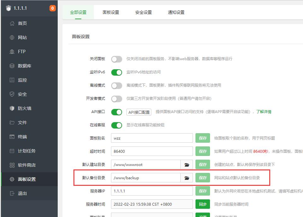
Task: Open 首页 in the sidebar
Action: [29, 23]
